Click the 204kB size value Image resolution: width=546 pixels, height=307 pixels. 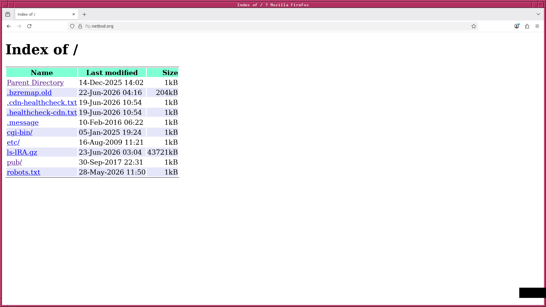pyautogui.click(x=167, y=93)
